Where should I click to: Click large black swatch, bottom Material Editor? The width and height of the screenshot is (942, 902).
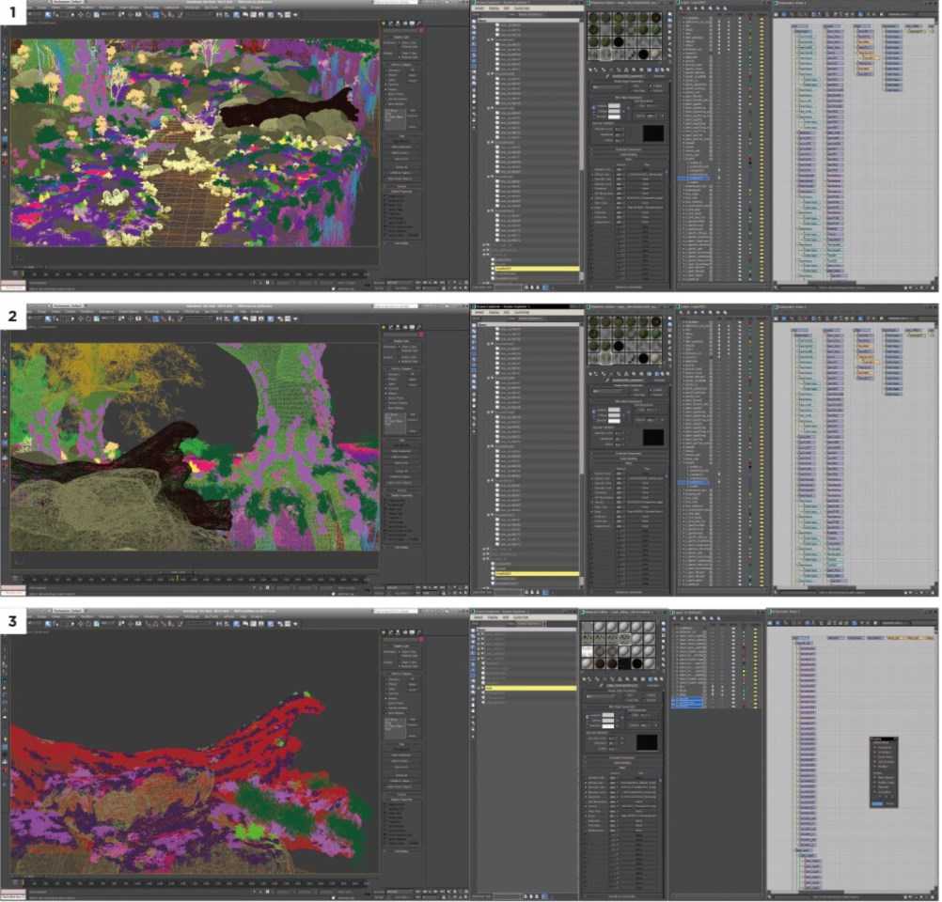647,742
